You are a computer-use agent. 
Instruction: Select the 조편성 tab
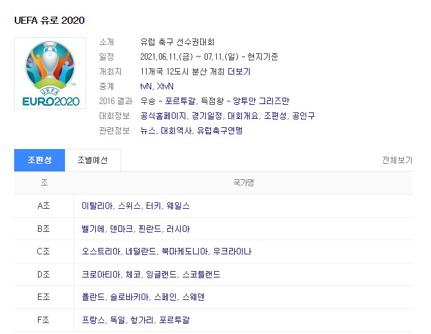(x=40, y=161)
